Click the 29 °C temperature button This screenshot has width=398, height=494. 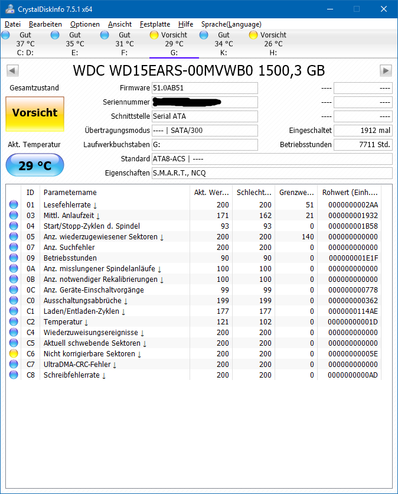[x=35, y=165]
